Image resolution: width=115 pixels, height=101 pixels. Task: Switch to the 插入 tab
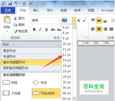coord(36,10)
